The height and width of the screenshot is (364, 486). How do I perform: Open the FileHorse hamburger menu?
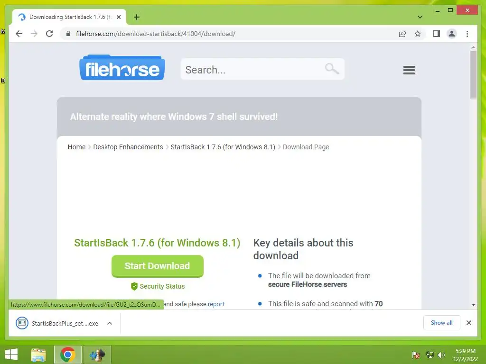pyautogui.click(x=409, y=70)
